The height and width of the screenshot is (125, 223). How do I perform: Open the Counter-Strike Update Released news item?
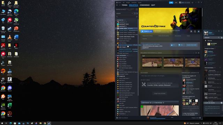pyautogui.click(x=160, y=84)
